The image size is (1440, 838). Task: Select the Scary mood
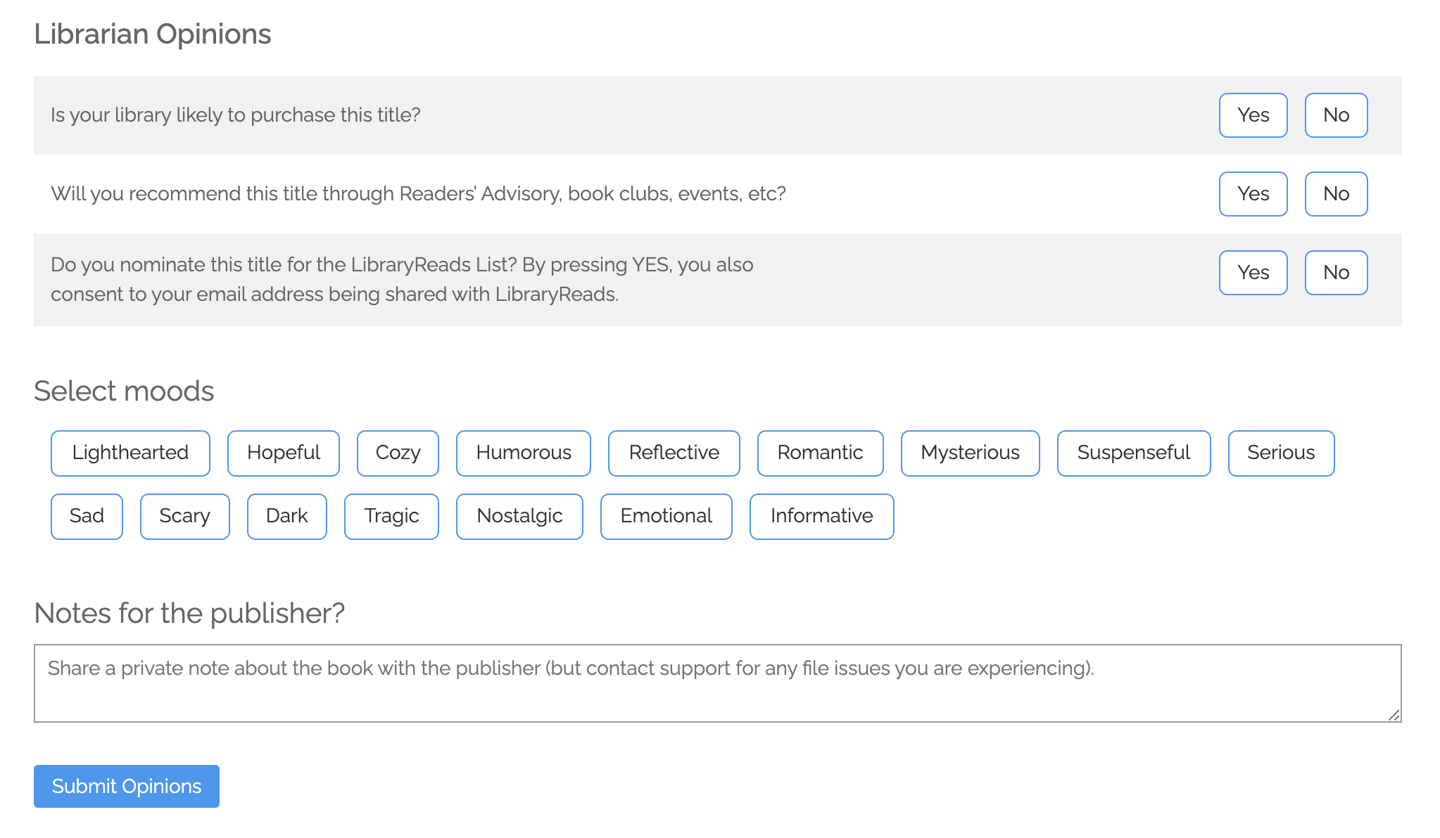click(185, 517)
